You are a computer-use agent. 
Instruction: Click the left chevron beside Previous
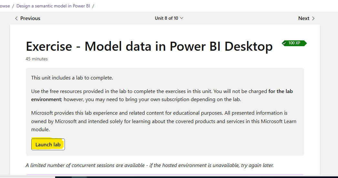pyautogui.click(x=16, y=18)
